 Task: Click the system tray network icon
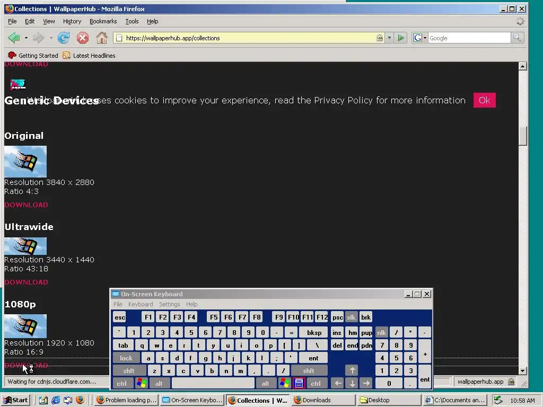tap(498, 400)
